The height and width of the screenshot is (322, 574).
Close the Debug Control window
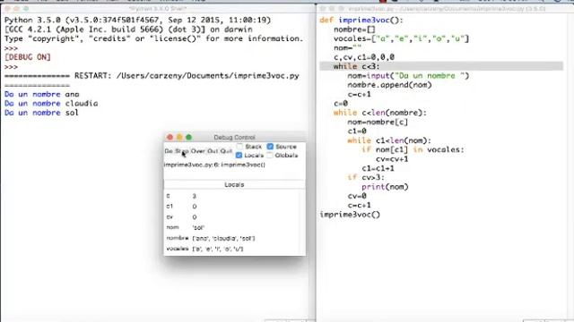click(170, 137)
